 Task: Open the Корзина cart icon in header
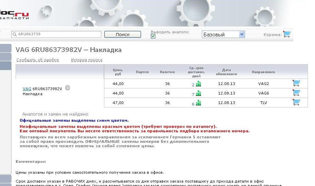(x=287, y=34)
